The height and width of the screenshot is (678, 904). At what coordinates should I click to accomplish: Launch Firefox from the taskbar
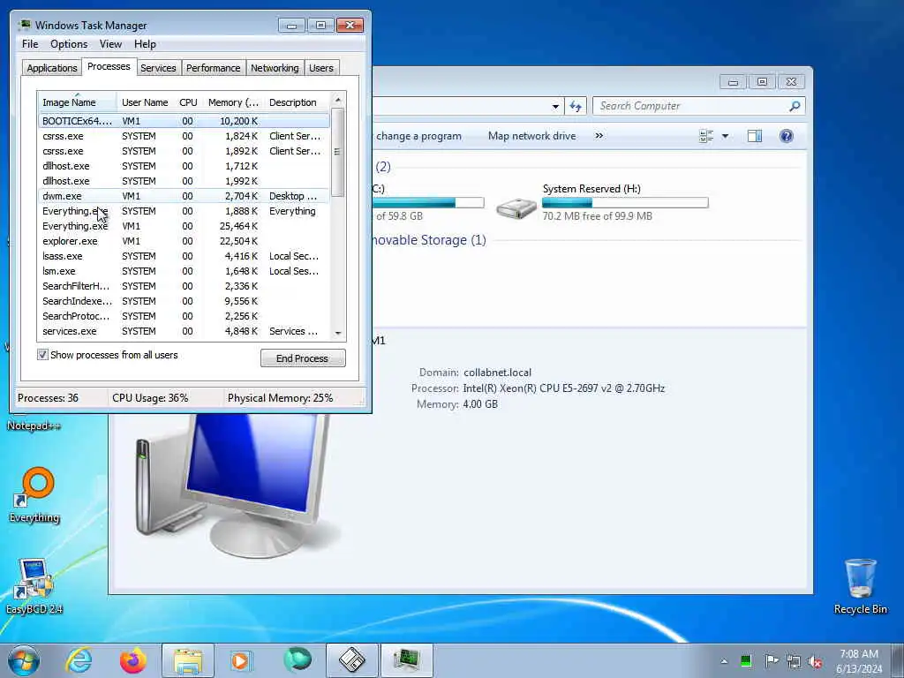[132, 660]
